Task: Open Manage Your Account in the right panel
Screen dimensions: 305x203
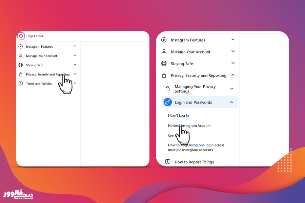Action: pos(190,52)
